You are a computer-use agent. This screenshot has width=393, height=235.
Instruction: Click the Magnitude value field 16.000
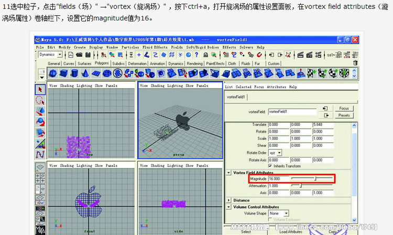pos(279,179)
